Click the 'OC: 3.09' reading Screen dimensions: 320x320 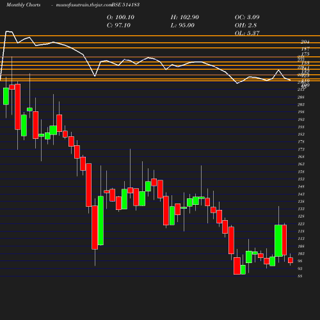247,17
